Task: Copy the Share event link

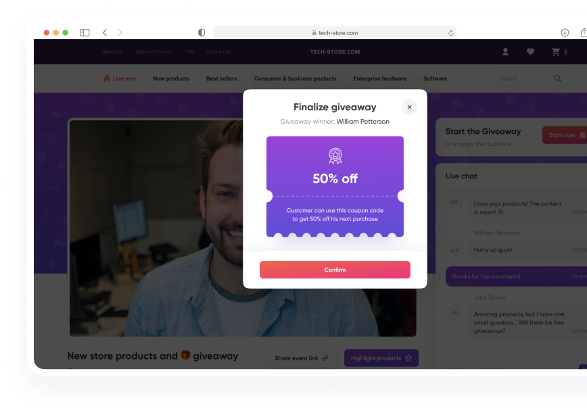Action: pyautogui.click(x=302, y=358)
